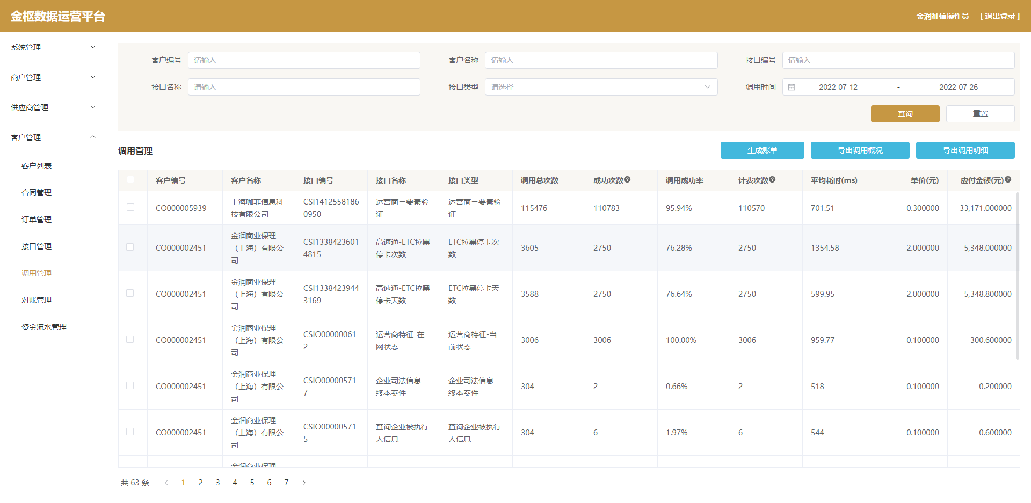This screenshot has width=1031, height=503.
Task: Expand the 供应商管理 sidebar menu
Action: pos(54,107)
